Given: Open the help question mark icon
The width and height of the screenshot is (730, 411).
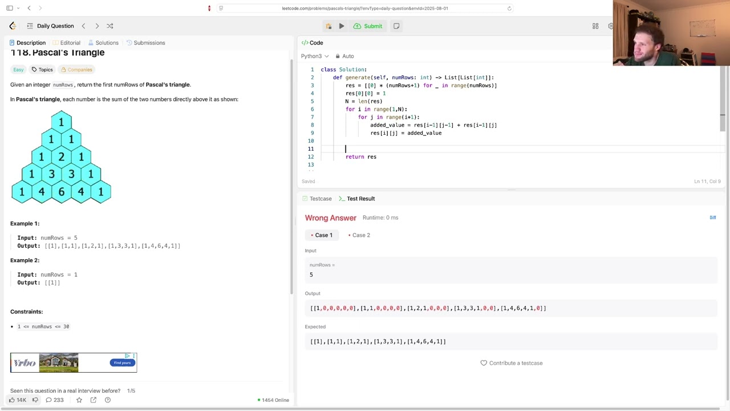Looking at the screenshot, I should pos(108,400).
